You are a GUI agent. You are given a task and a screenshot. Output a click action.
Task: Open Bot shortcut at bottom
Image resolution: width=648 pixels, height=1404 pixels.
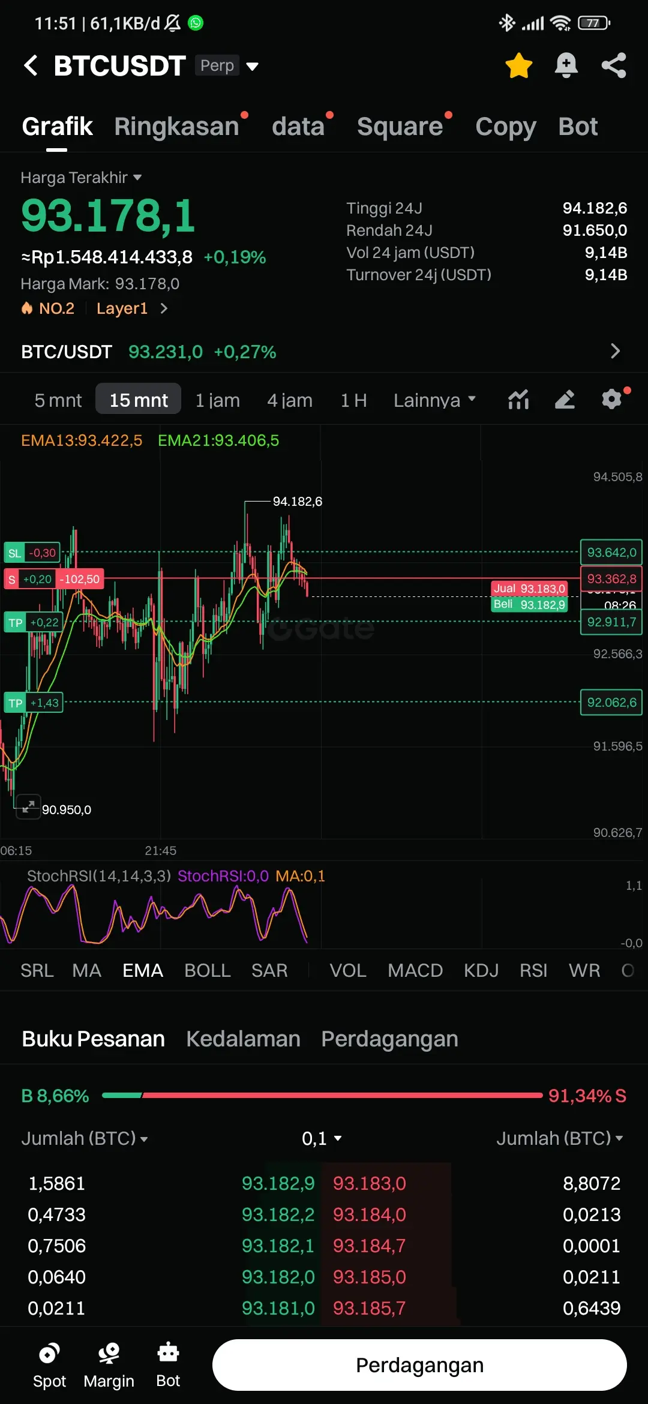pyautogui.click(x=168, y=1365)
